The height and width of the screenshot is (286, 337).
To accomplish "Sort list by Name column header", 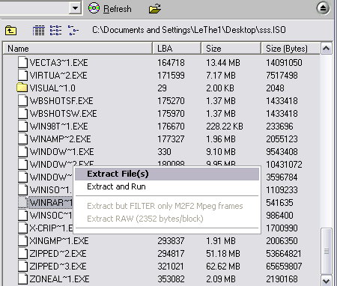I will (x=78, y=49).
